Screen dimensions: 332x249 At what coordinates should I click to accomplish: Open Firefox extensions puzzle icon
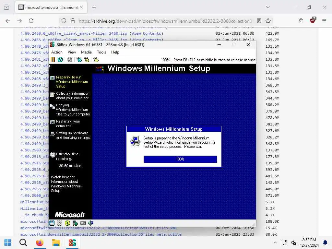pos(301,21)
